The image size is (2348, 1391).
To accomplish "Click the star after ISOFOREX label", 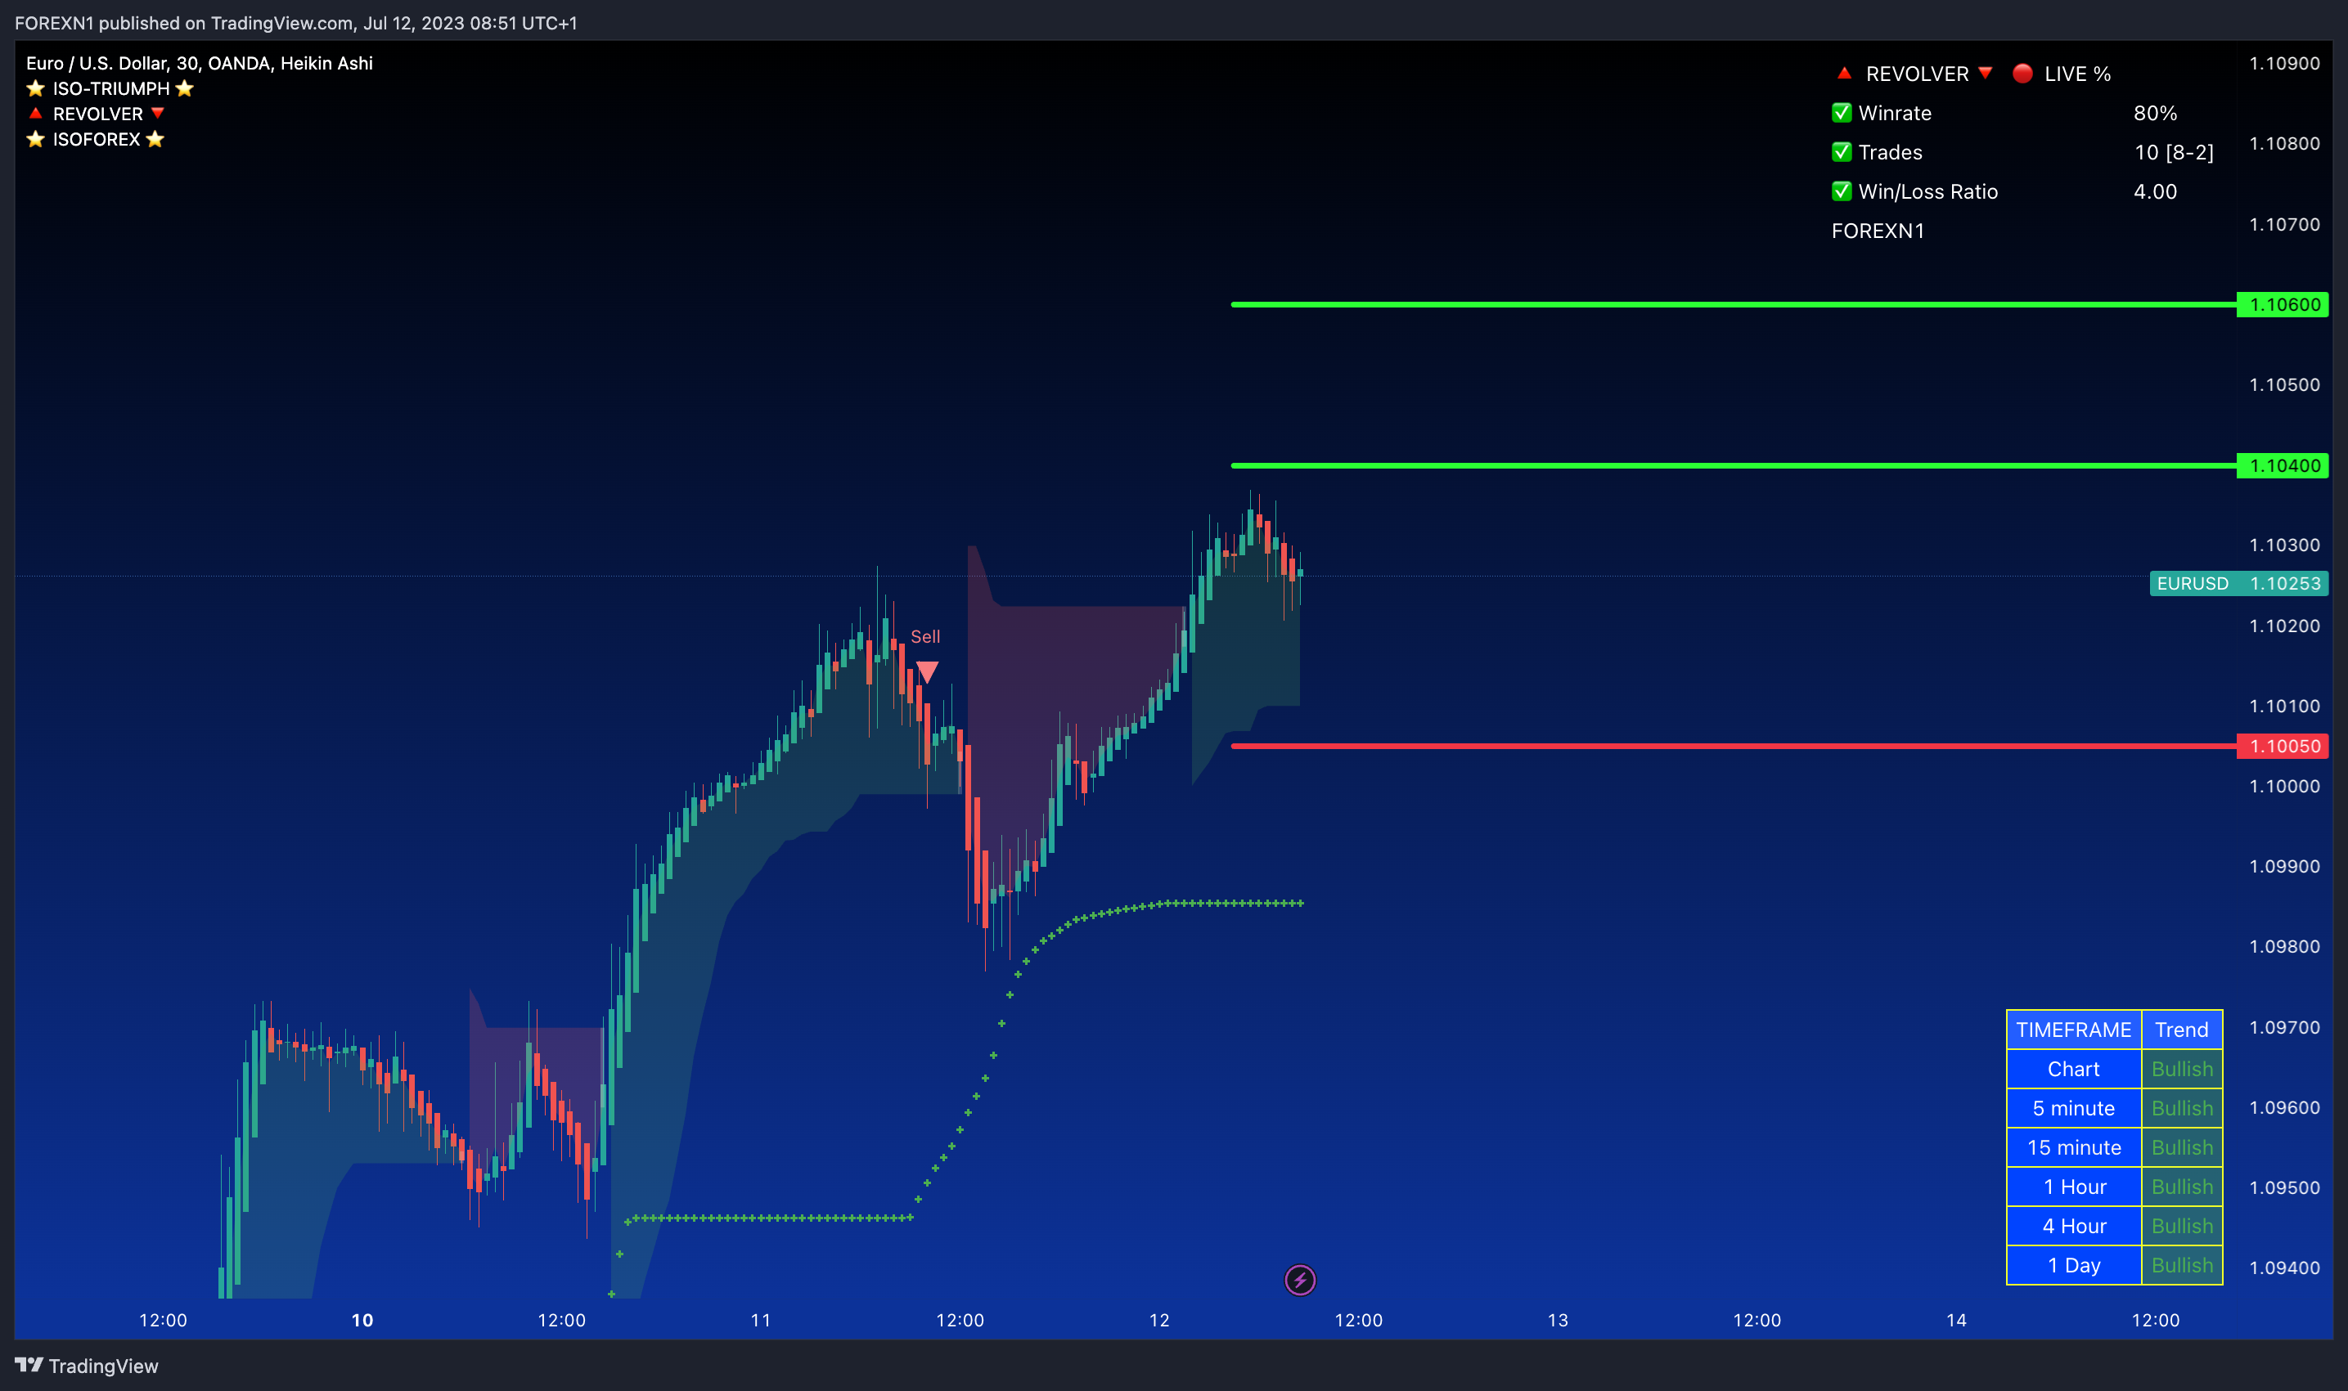I will pyautogui.click(x=155, y=139).
